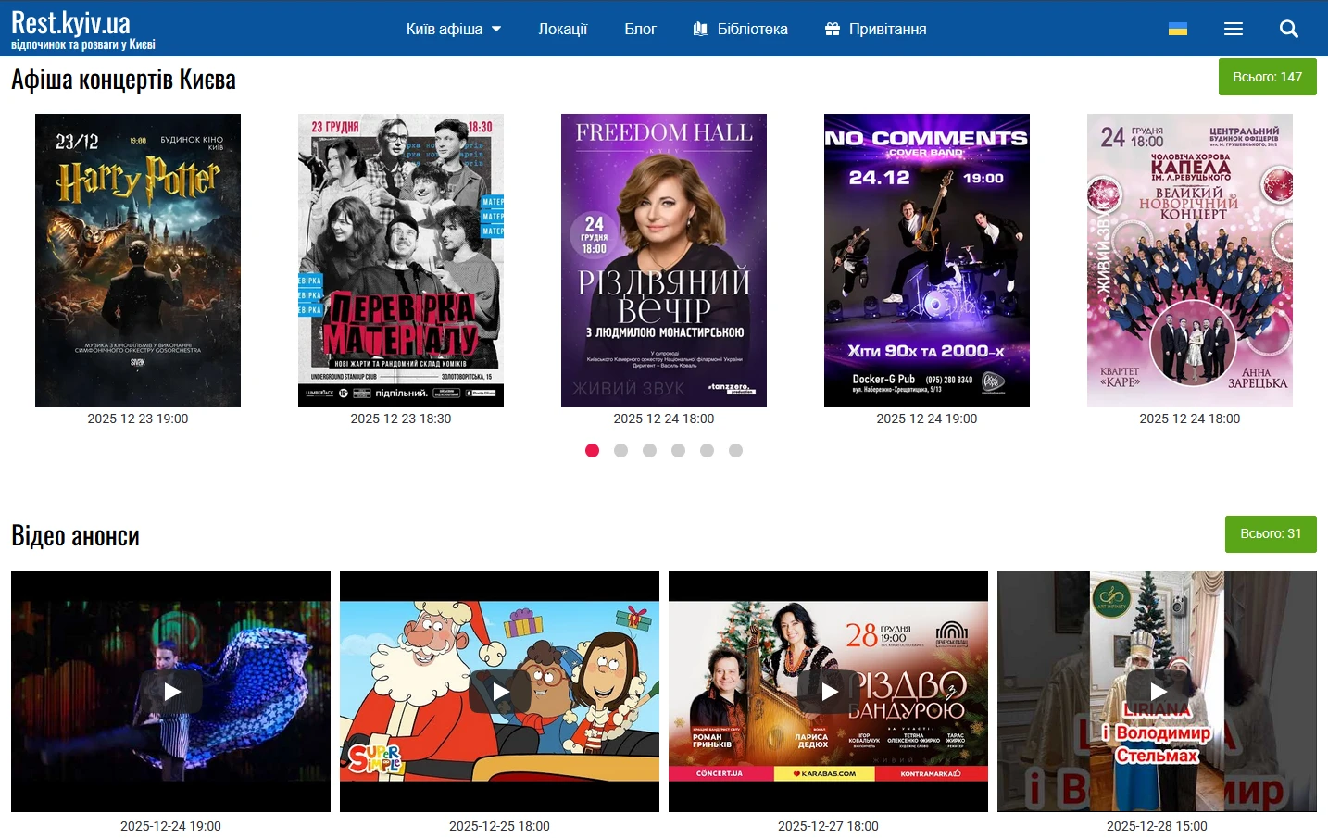Screen dimensions: 1328x838
Task: Open the Локації menu item
Action: click(x=562, y=29)
